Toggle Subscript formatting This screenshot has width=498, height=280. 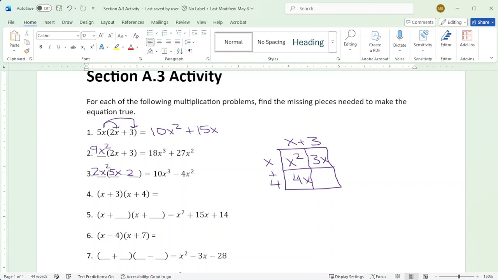pyautogui.click(x=83, y=47)
